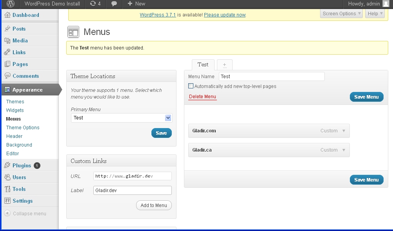Screen dimensions: 393x231
Task: Open the Dashboard sidebar item
Action: [x=25, y=15]
